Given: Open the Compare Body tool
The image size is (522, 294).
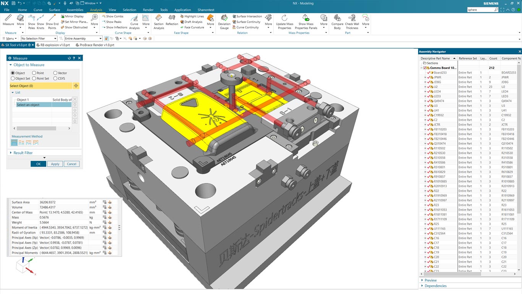Looking at the screenshot, I should pos(337,19).
